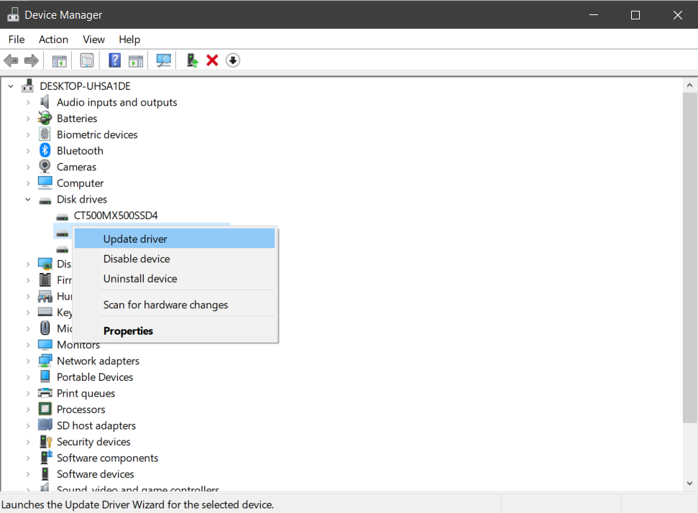Click the scrollbar up arrow

pos(689,85)
